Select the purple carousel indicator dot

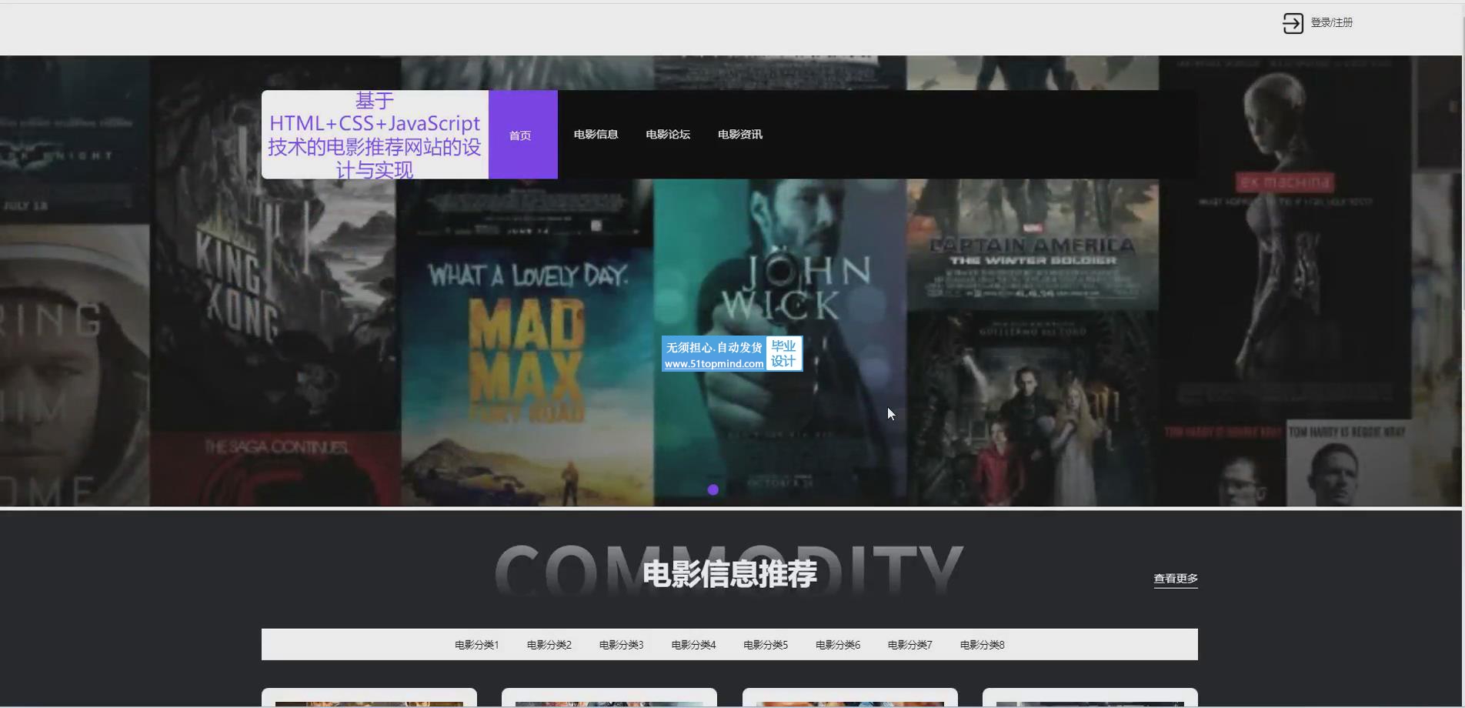click(x=713, y=489)
